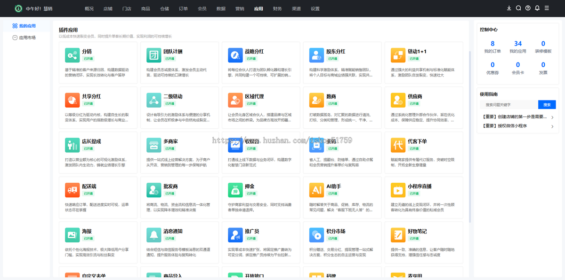Click the plugin list vertical scrollbar
This screenshot has width=565, height=280.
coord(470,136)
